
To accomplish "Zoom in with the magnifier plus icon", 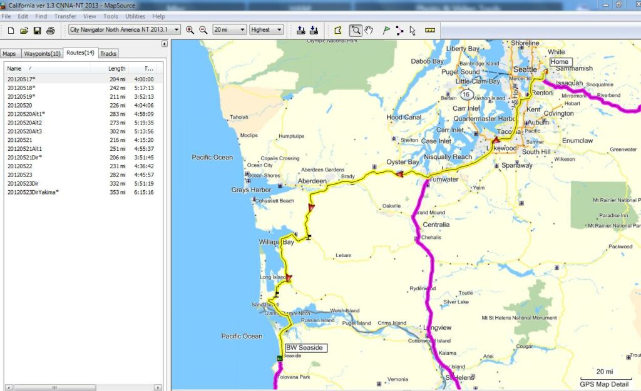I will point(190,30).
